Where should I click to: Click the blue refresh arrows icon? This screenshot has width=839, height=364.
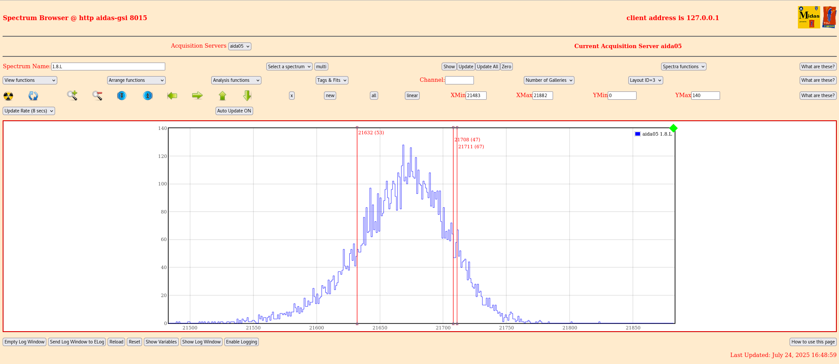tap(33, 96)
